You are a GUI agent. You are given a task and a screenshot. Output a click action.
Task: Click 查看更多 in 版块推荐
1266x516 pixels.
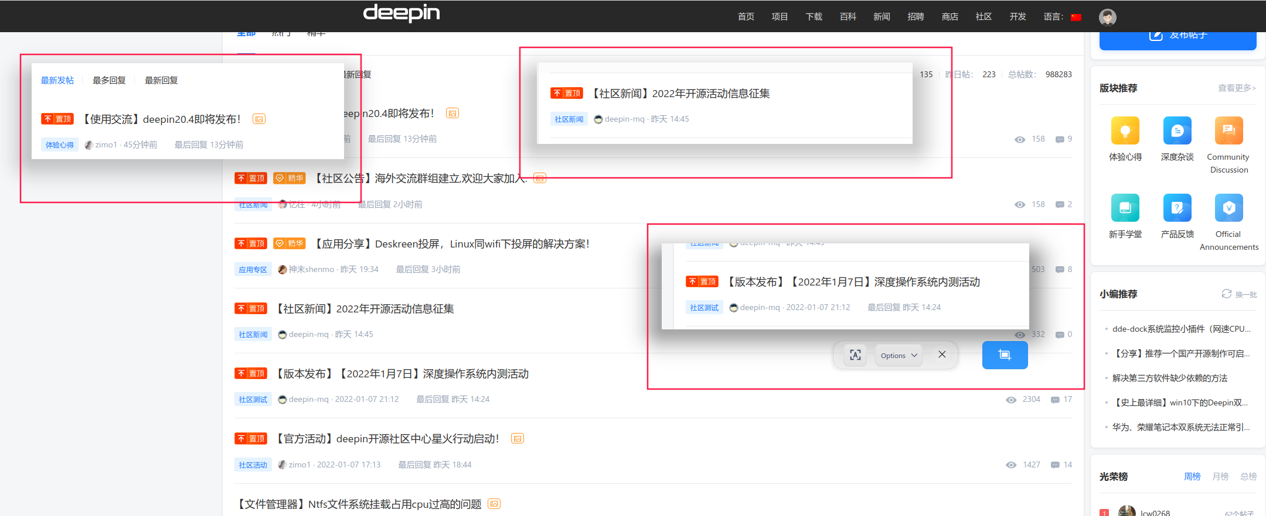1237,88
